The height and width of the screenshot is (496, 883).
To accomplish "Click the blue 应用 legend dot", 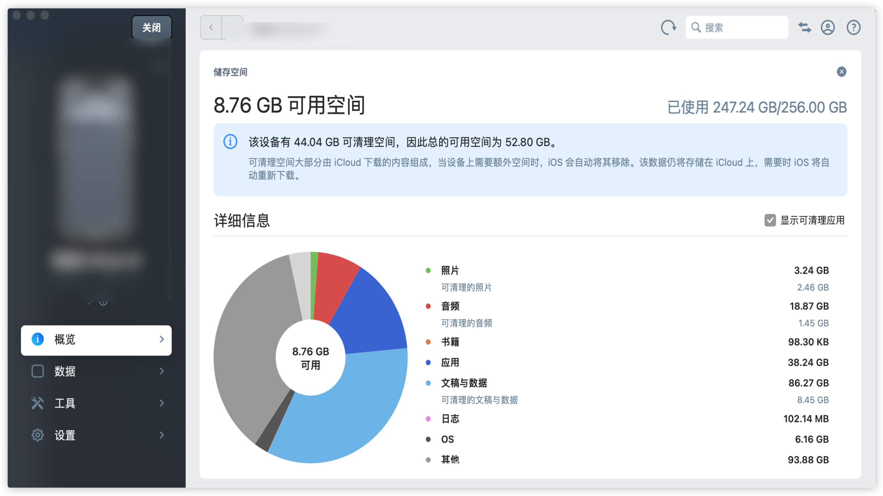I will tap(428, 363).
